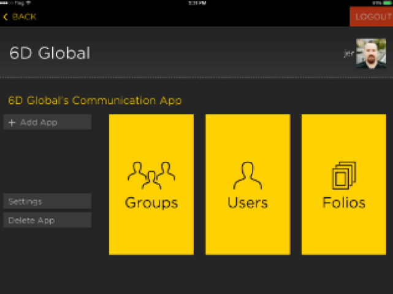This screenshot has width=393, height=294.
Task: Select Delete App
Action: pyautogui.click(x=48, y=220)
